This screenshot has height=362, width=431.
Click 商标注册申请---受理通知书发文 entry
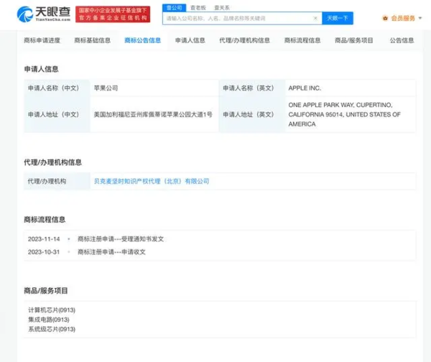tap(121, 239)
